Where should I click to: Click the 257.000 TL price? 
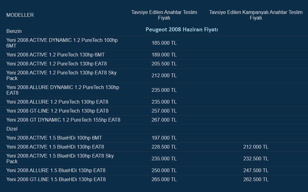(164, 111)
